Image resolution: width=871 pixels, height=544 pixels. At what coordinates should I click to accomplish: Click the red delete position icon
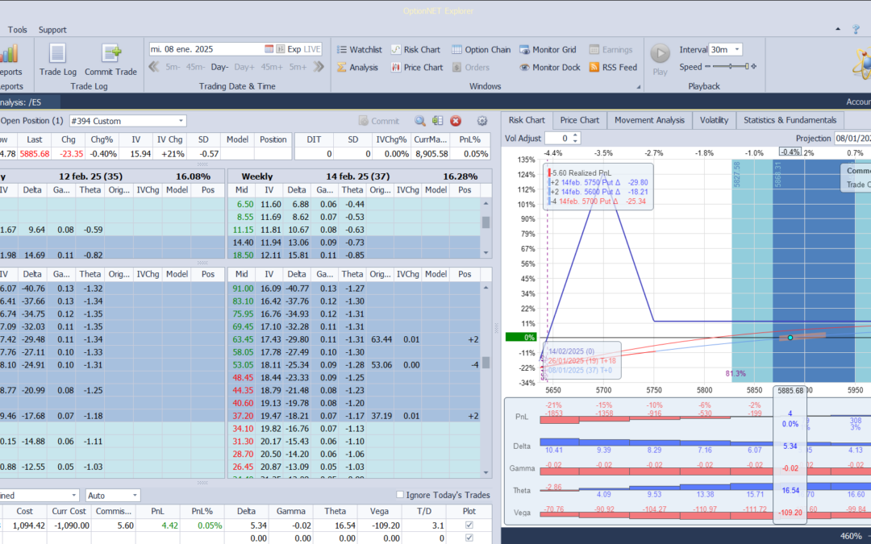tap(456, 121)
